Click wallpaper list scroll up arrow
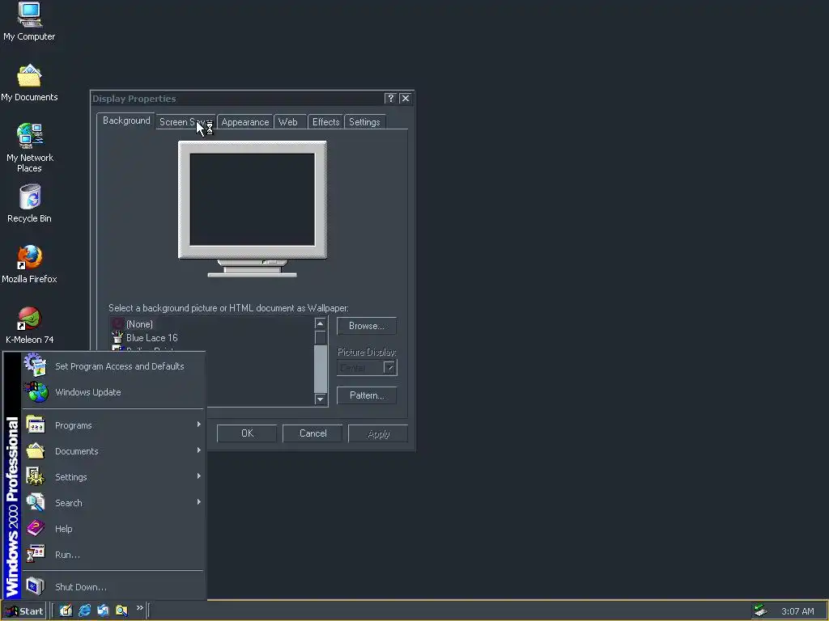The width and height of the screenshot is (829, 621). pyautogui.click(x=320, y=323)
